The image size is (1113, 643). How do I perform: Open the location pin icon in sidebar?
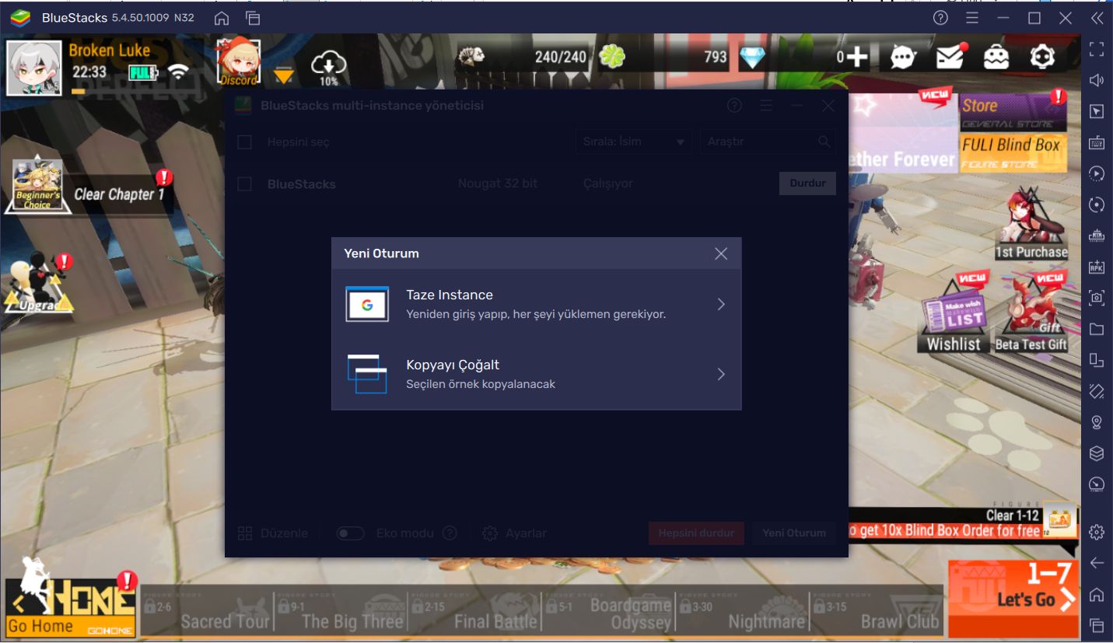point(1097,422)
